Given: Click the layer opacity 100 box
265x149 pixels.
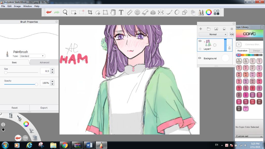Looking at the screenshot, I should point(232,34).
